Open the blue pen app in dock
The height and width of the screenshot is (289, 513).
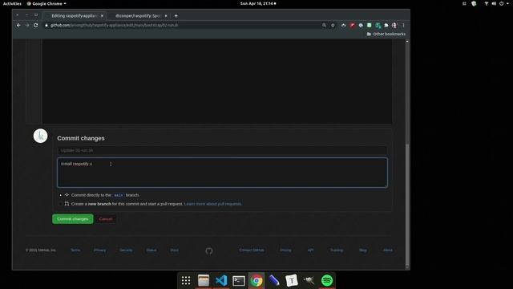tap(274, 280)
